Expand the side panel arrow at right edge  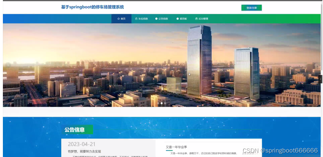point(320,79)
